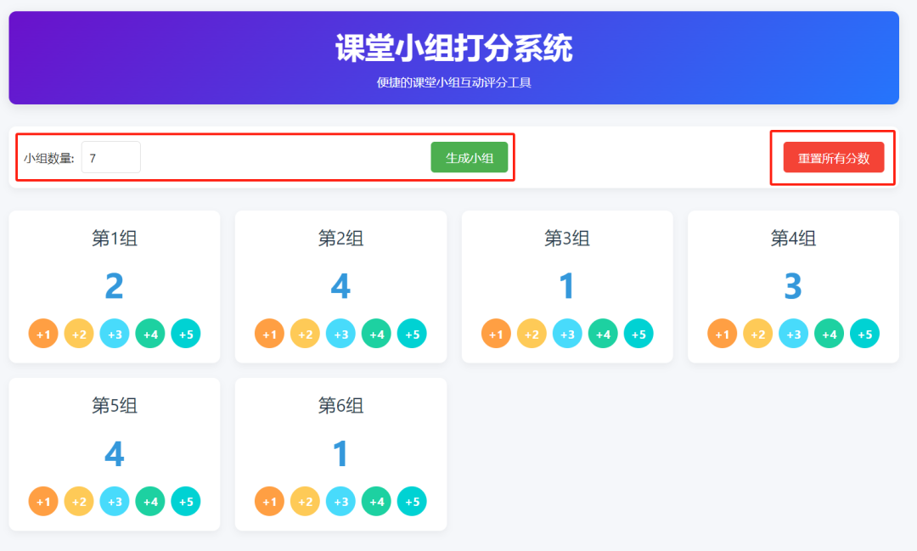917x551 pixels.
Task: Click the score number of 第1组
Action: pos(115,286)
